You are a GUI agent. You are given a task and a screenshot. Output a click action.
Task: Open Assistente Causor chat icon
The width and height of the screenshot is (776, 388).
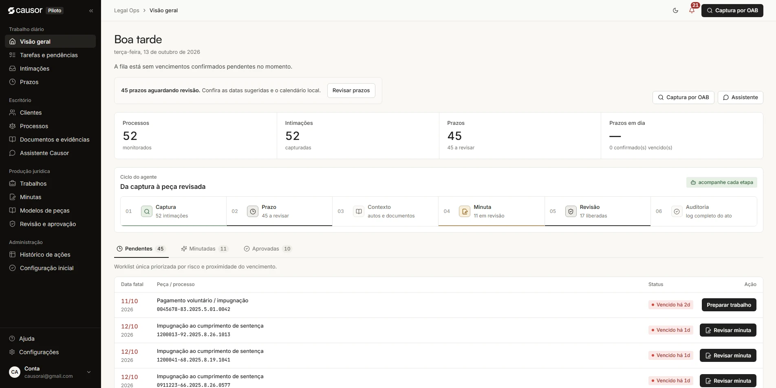13,153
